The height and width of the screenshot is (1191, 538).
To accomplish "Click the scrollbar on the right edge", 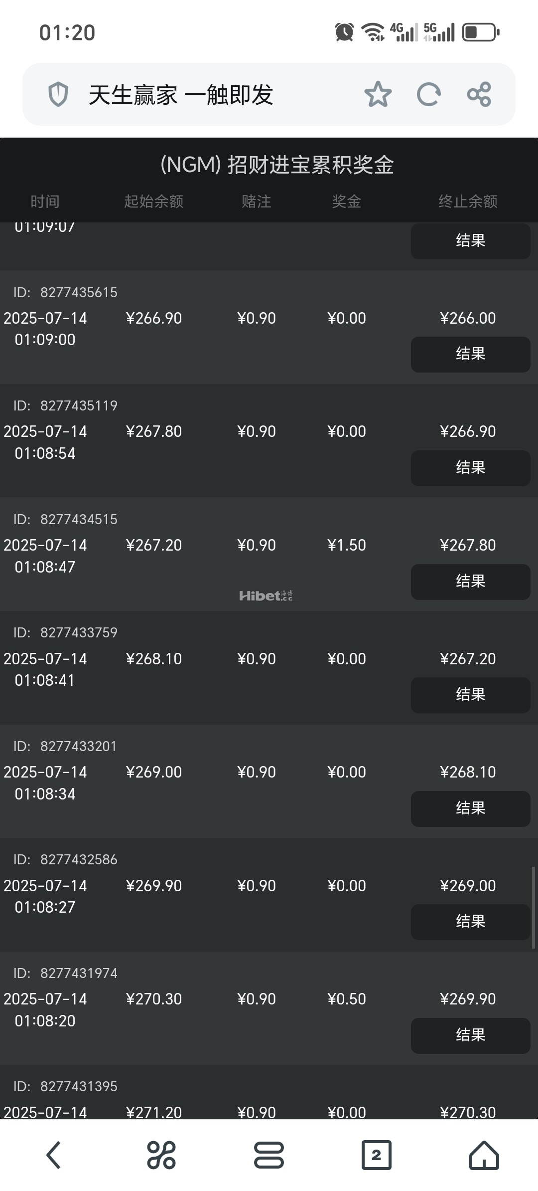I will (x=534, y=908).
